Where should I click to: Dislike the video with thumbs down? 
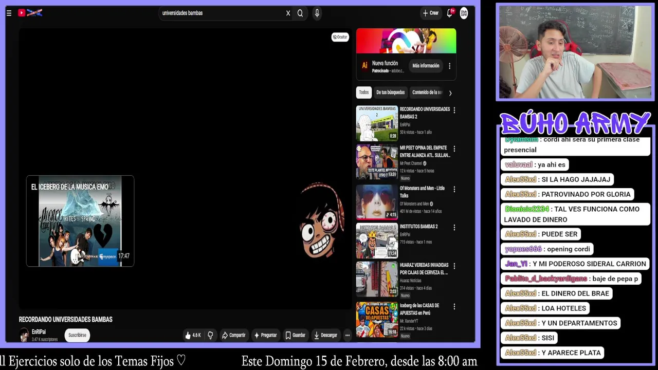point(210,335)
